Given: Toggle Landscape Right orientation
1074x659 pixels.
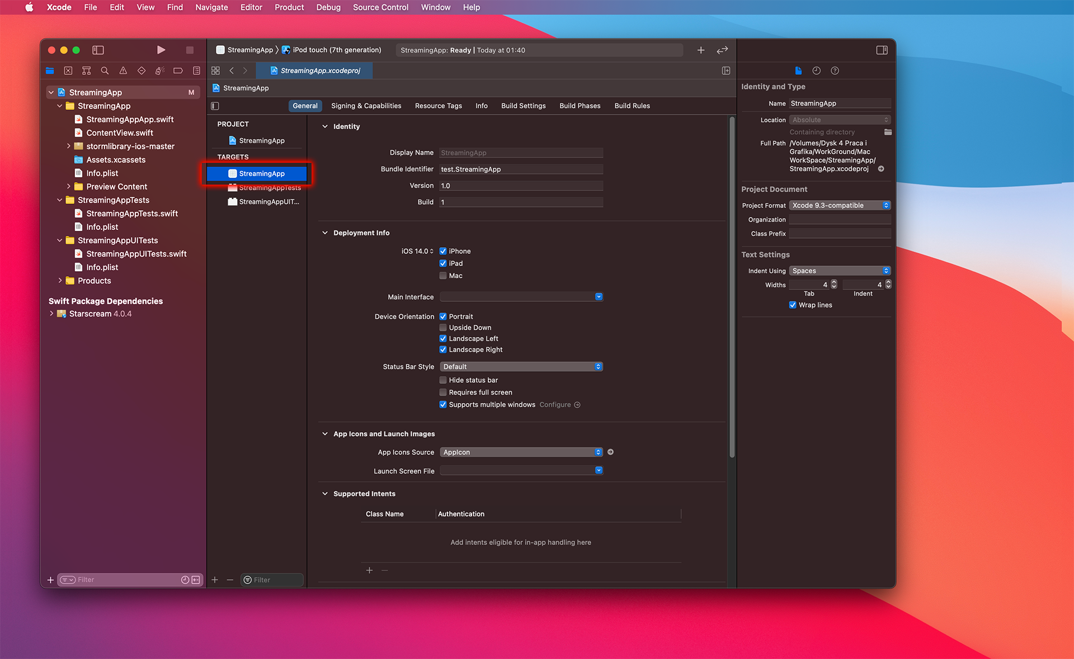Looking at the screenshot, I should (443, 349).
